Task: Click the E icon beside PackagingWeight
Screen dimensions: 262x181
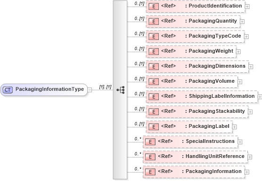Action: click(x=154, y=52)
